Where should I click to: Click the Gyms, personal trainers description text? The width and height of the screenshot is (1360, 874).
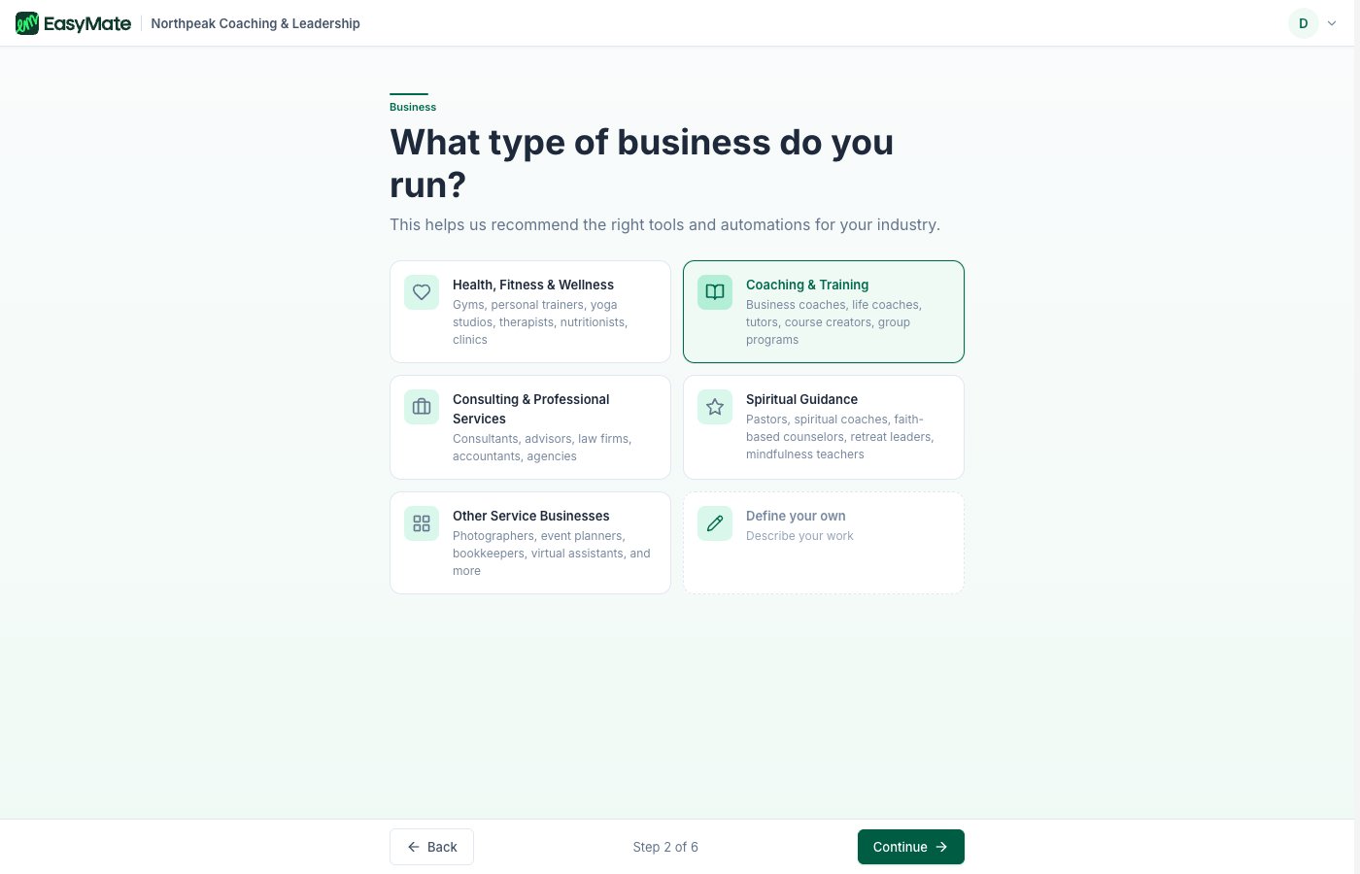tap(540, 322)
